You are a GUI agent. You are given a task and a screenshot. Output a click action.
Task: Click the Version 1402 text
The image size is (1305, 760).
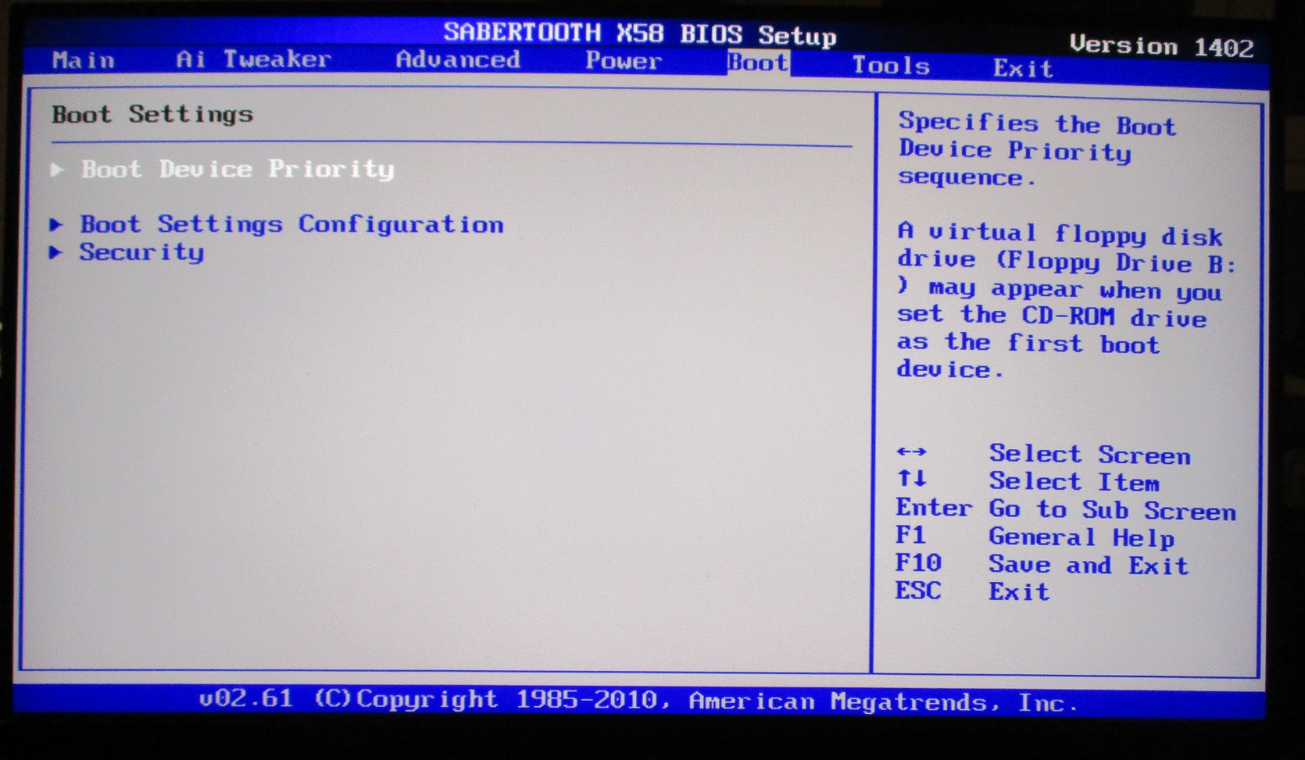[x=1161, y=47]
